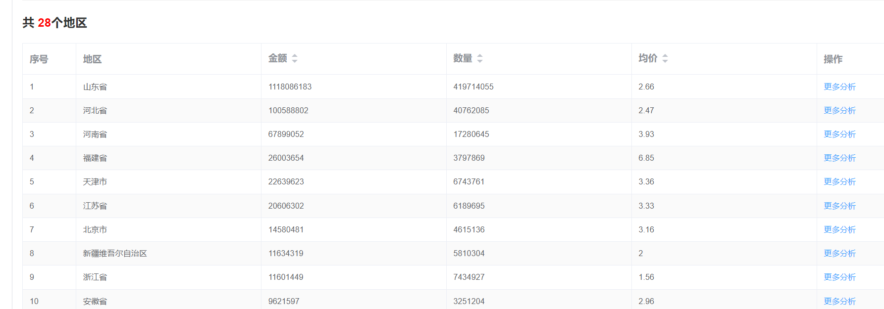884x309 pixels.
Task: Click amount value 14580481
Action: pyautogui.click(x=286, y=229)
